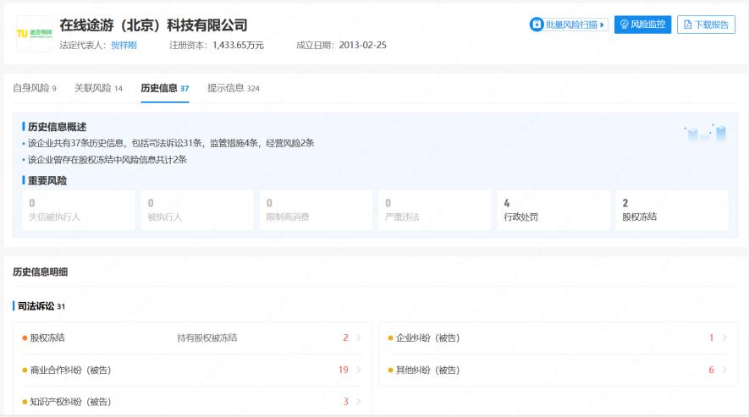This screenshot has width=749, height=417.
Task: Click the Tuniu company logo thumbnail
Action: [34, 34]
